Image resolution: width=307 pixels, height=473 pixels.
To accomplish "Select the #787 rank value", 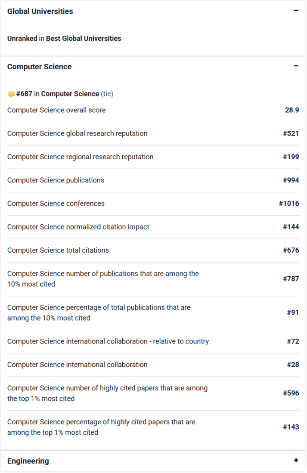I will 291,279.
